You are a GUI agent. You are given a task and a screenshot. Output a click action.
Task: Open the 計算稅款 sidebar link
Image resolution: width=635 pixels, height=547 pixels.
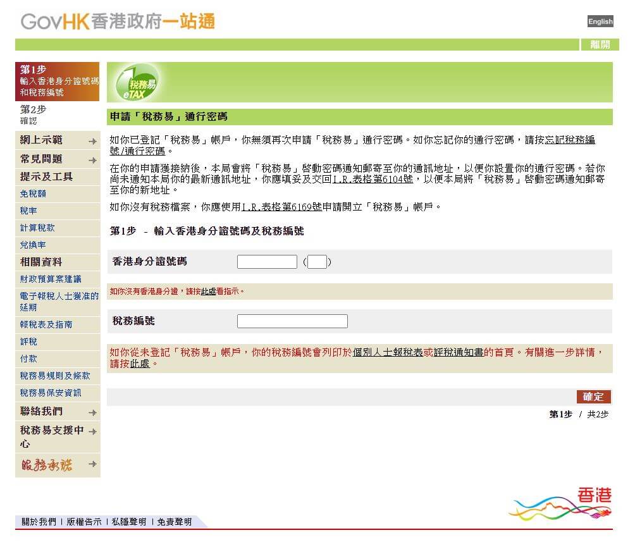pyautogui.click(x=37, y=228)
